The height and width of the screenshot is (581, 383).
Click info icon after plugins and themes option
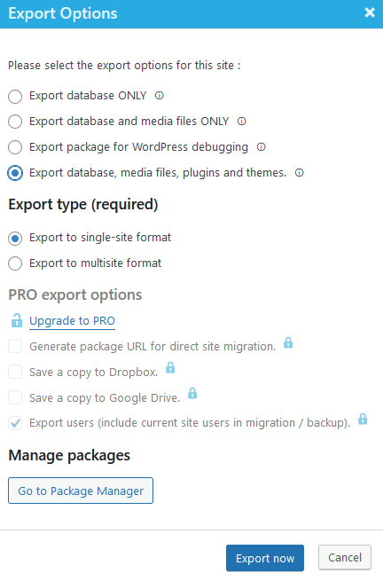[300, 173]
